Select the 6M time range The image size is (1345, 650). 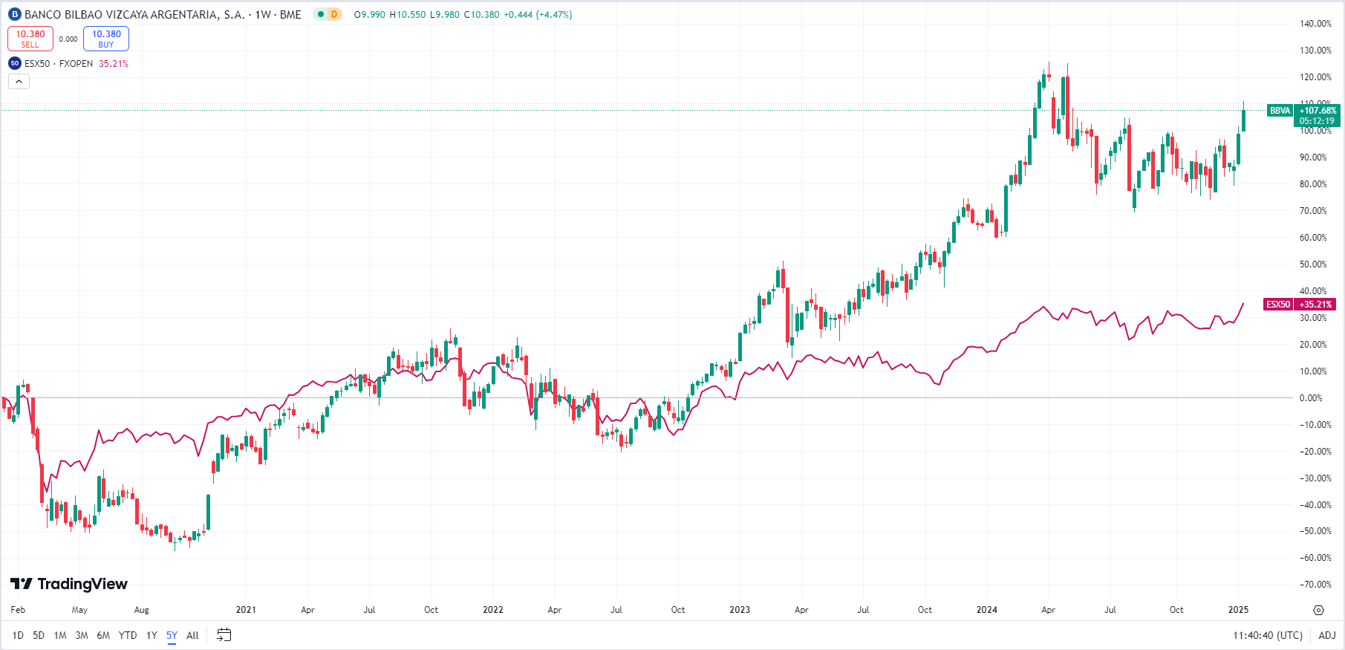point(103,635)
